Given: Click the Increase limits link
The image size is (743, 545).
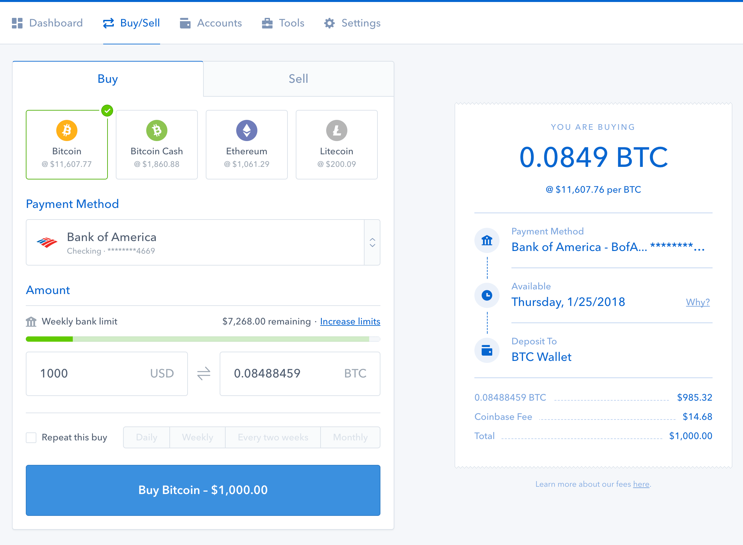Looking at the screenshot, I should tap(350, 322).
